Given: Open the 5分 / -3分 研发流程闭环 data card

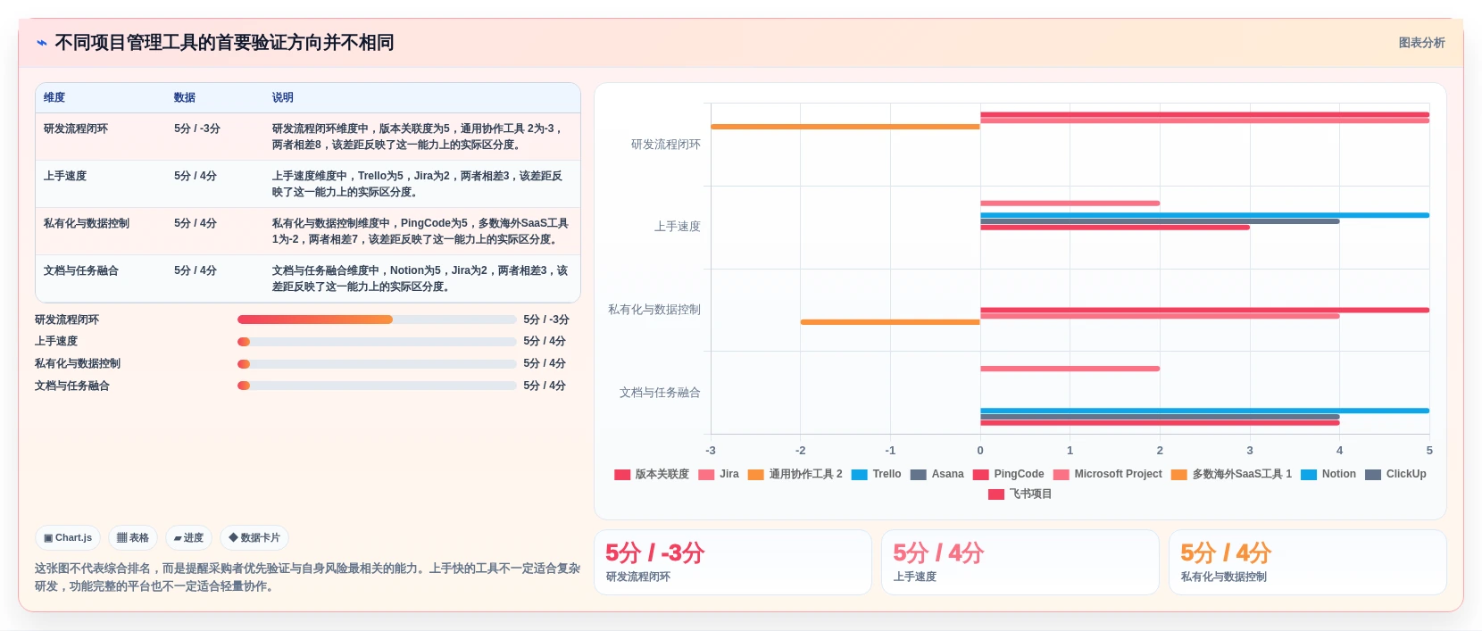Looking at the screenshot, I should tap(733, 562).
